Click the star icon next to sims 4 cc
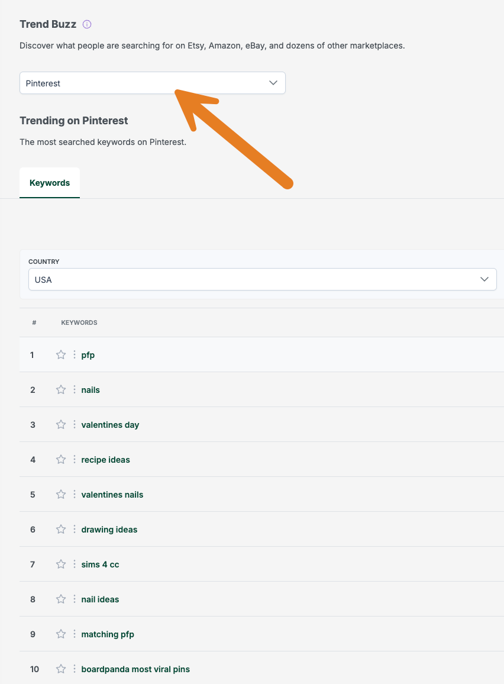 (x=60, y=564)
